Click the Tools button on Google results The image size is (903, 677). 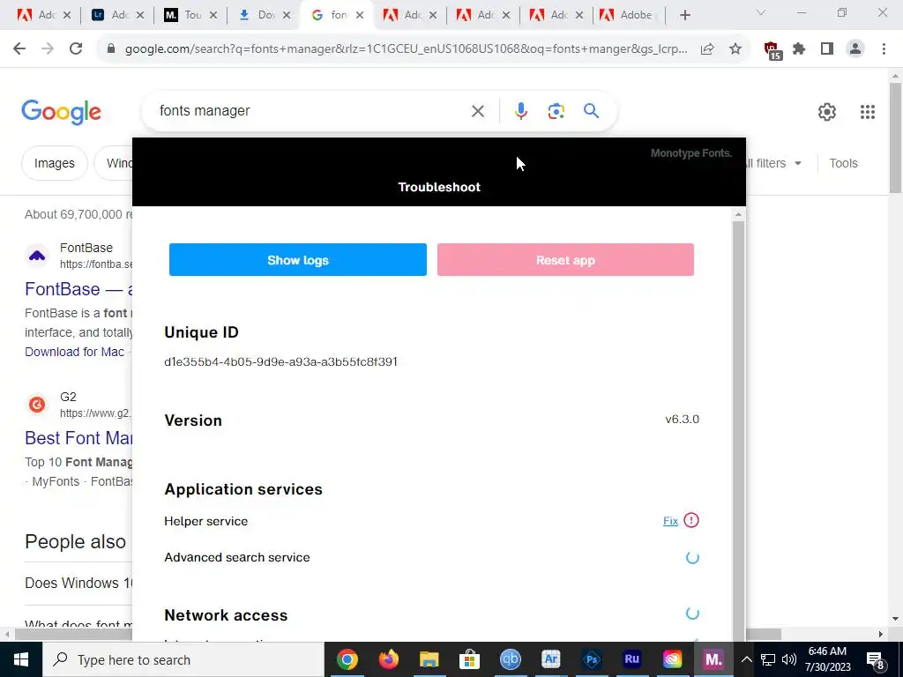pos(843,163)
